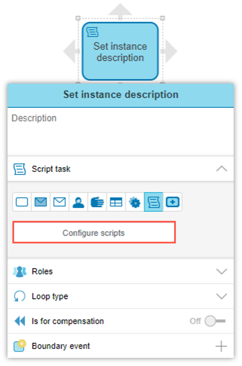Click into the Description text field
The height and width of the screenshot is (366, 242).
point(120,132)
